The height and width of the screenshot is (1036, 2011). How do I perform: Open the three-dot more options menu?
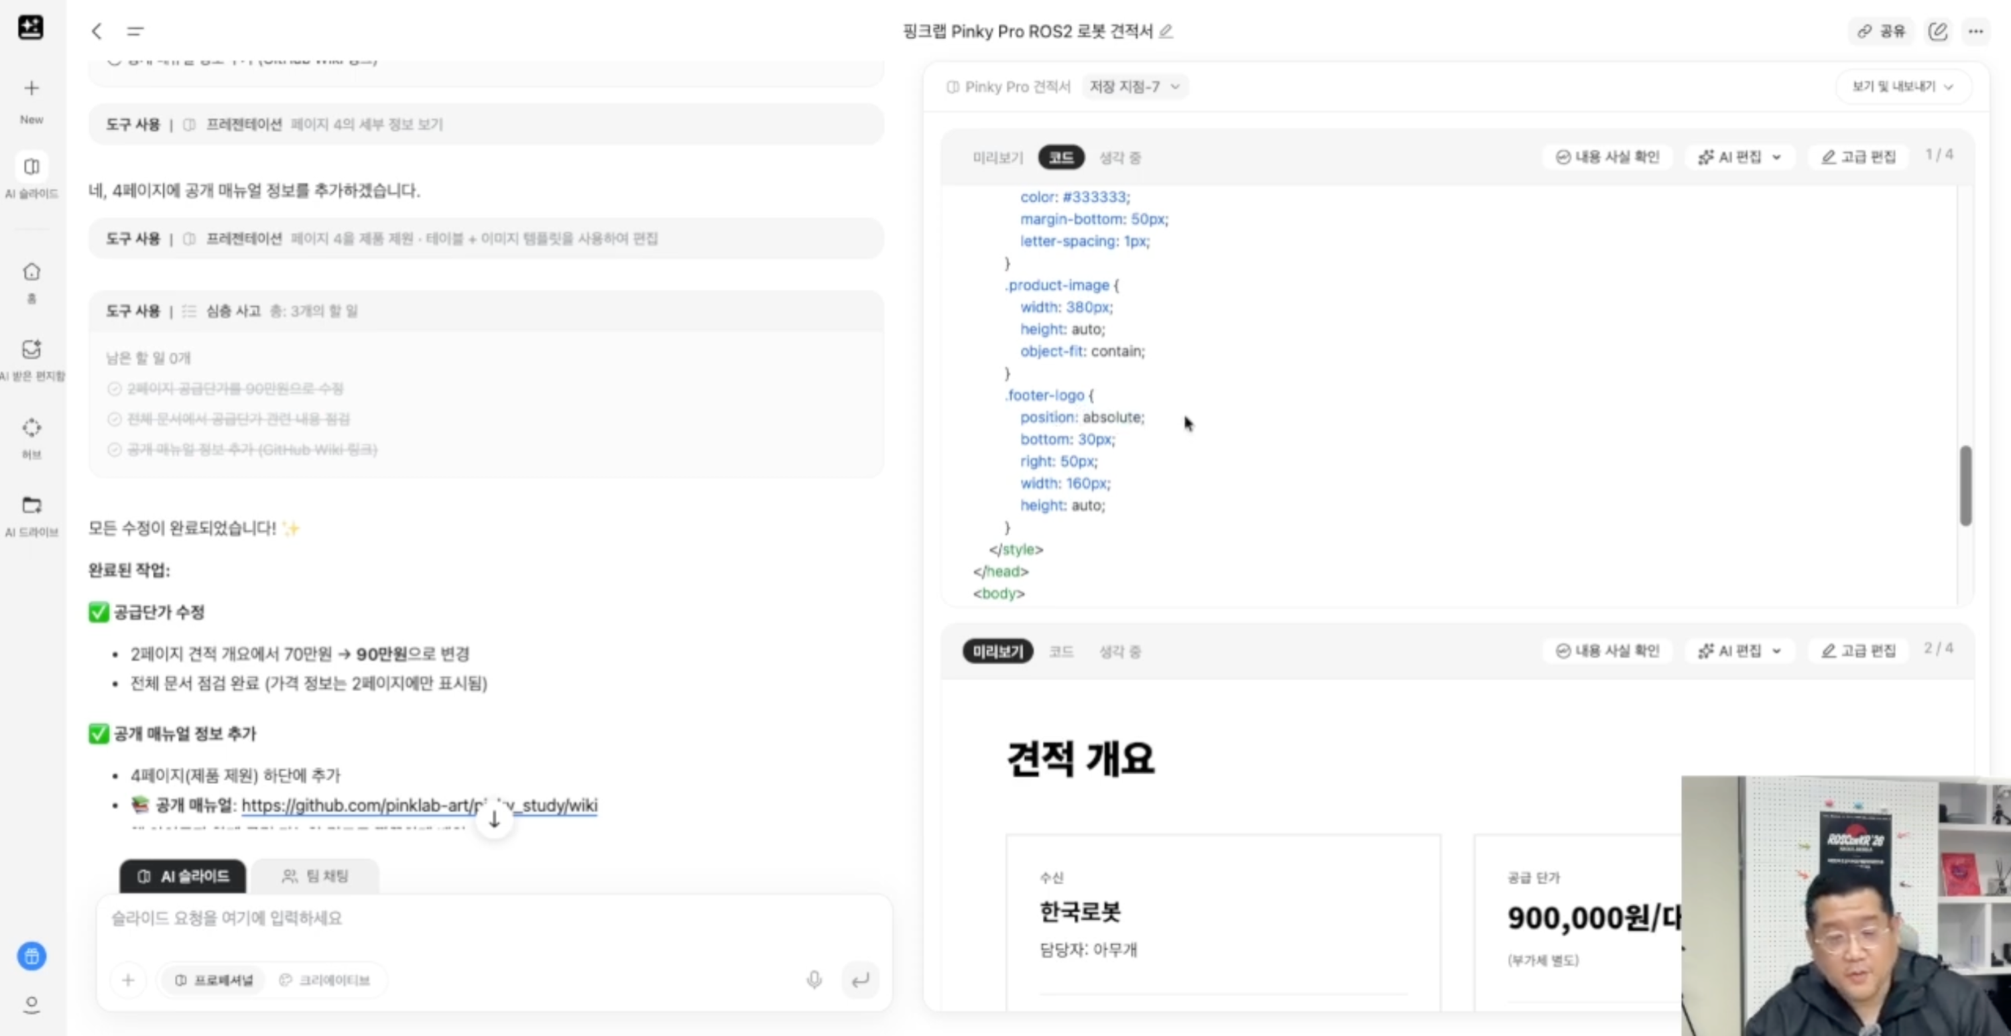pyautogui.click(x=1975, y=31)
